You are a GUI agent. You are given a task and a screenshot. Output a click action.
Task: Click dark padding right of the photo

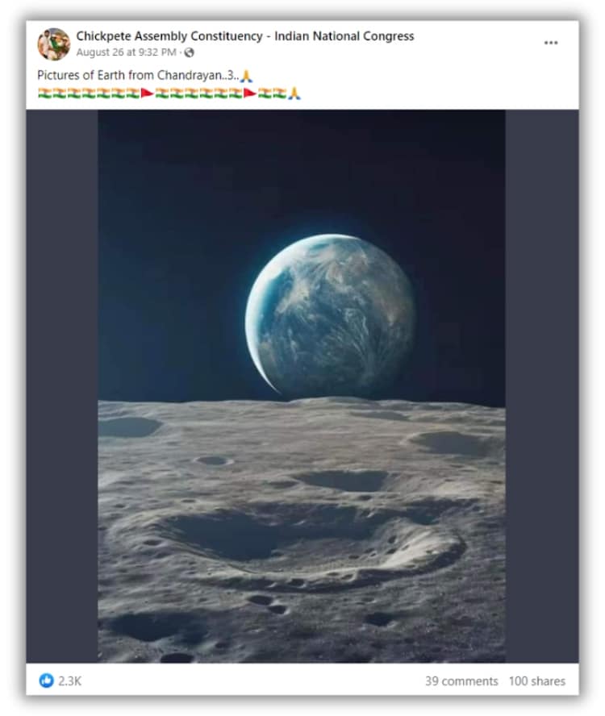coord(542,386)
